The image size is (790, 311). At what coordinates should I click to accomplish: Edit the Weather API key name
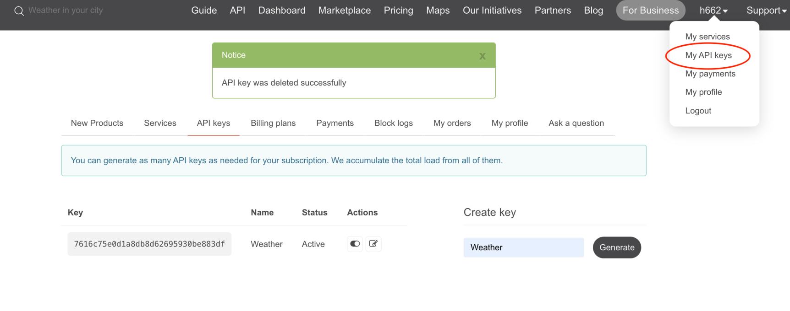click(373, 244)
